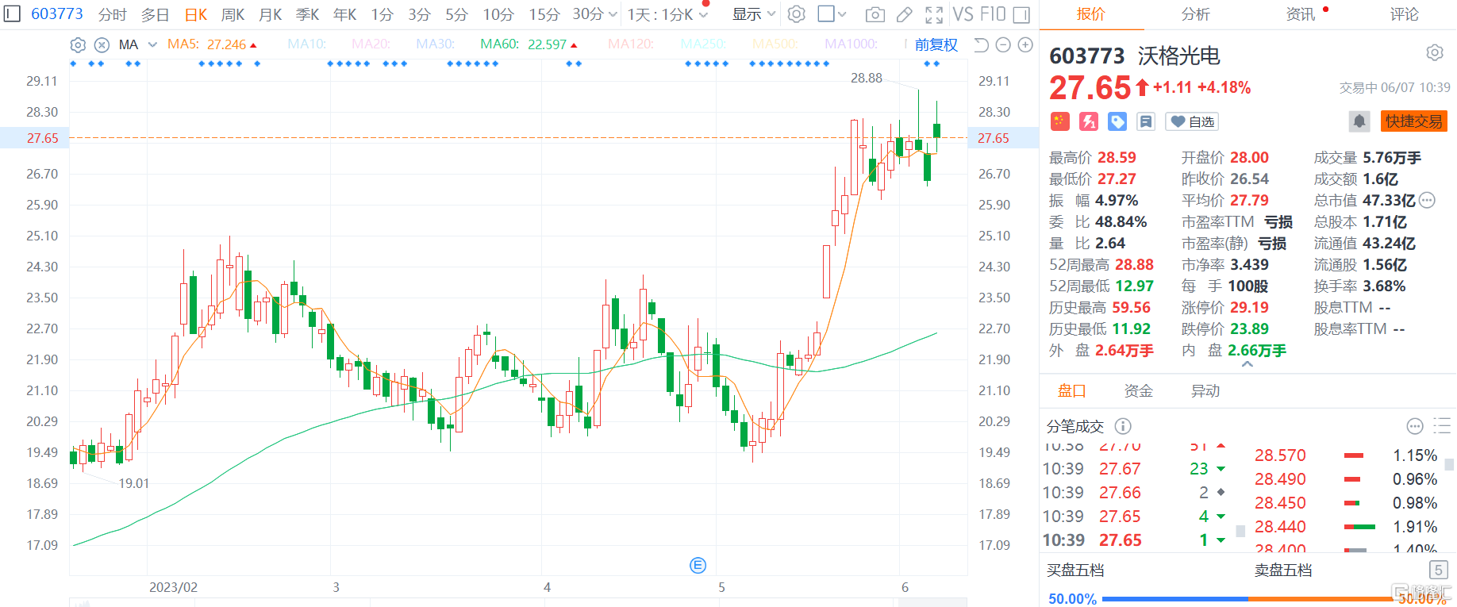
Task: Select the 15分 interval
Action: click(544, 14)
